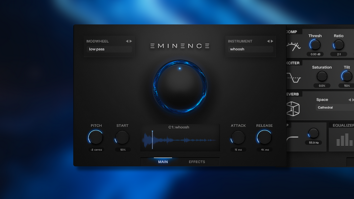The height and width of the screenshot is (199, 354).
Task: Adjust the Thresh compressor knob
Action: pos(315,45)
